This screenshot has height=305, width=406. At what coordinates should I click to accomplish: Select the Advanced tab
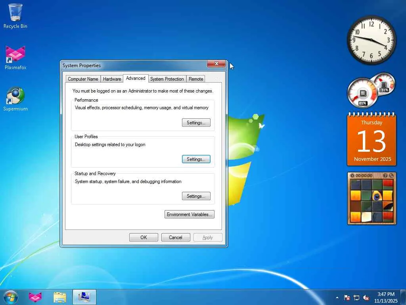(136, 78)
